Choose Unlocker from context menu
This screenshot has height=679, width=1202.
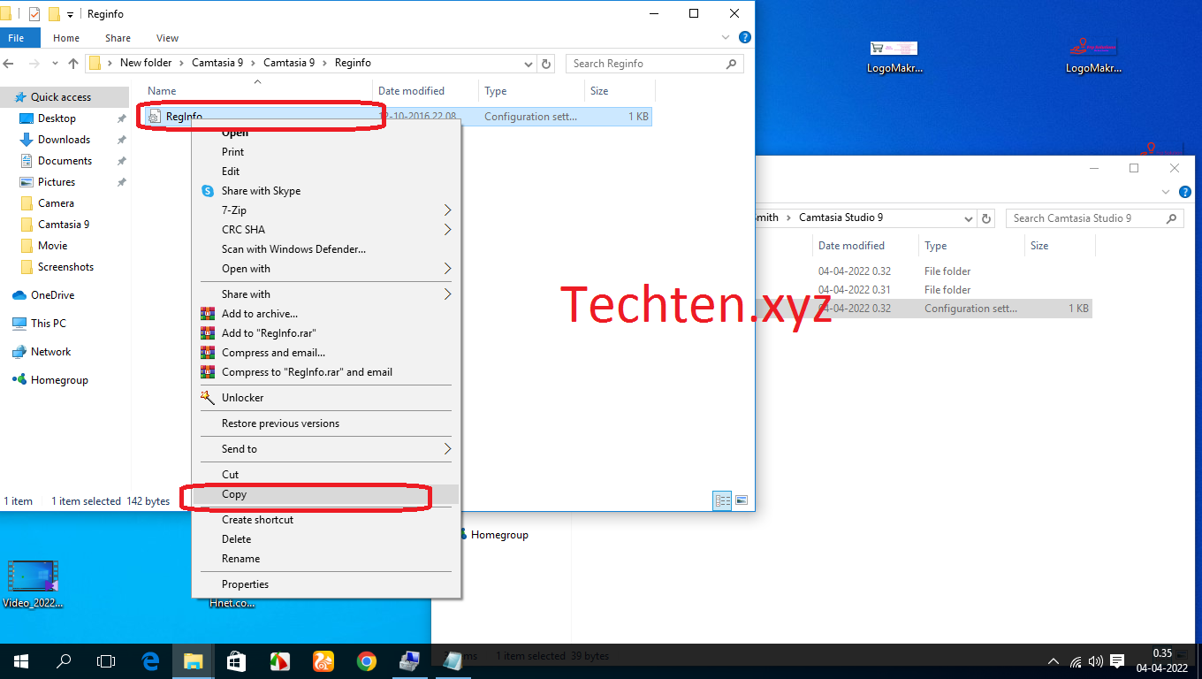tap(326, 398)
